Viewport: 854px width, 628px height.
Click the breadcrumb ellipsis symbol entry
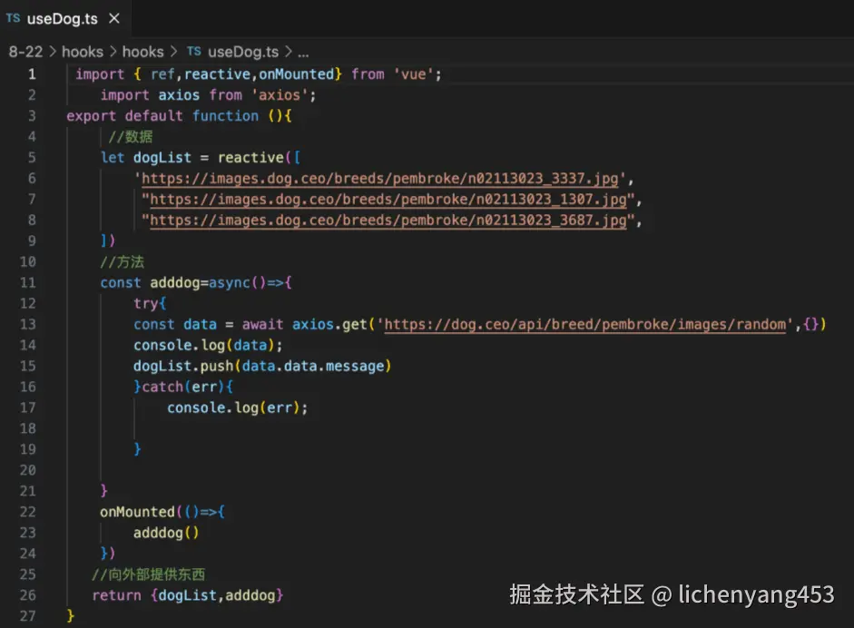click(303, 53)
